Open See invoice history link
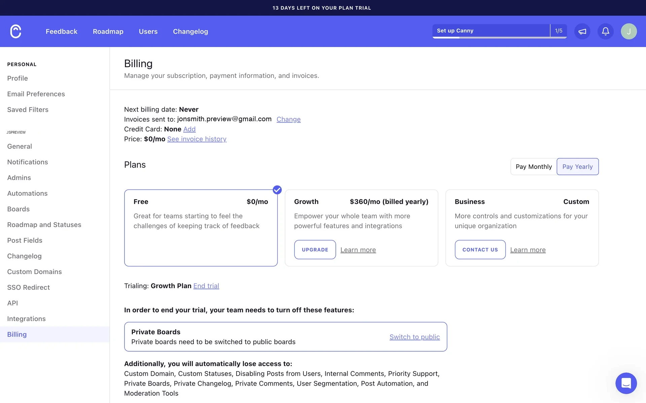 coord(197,139)
